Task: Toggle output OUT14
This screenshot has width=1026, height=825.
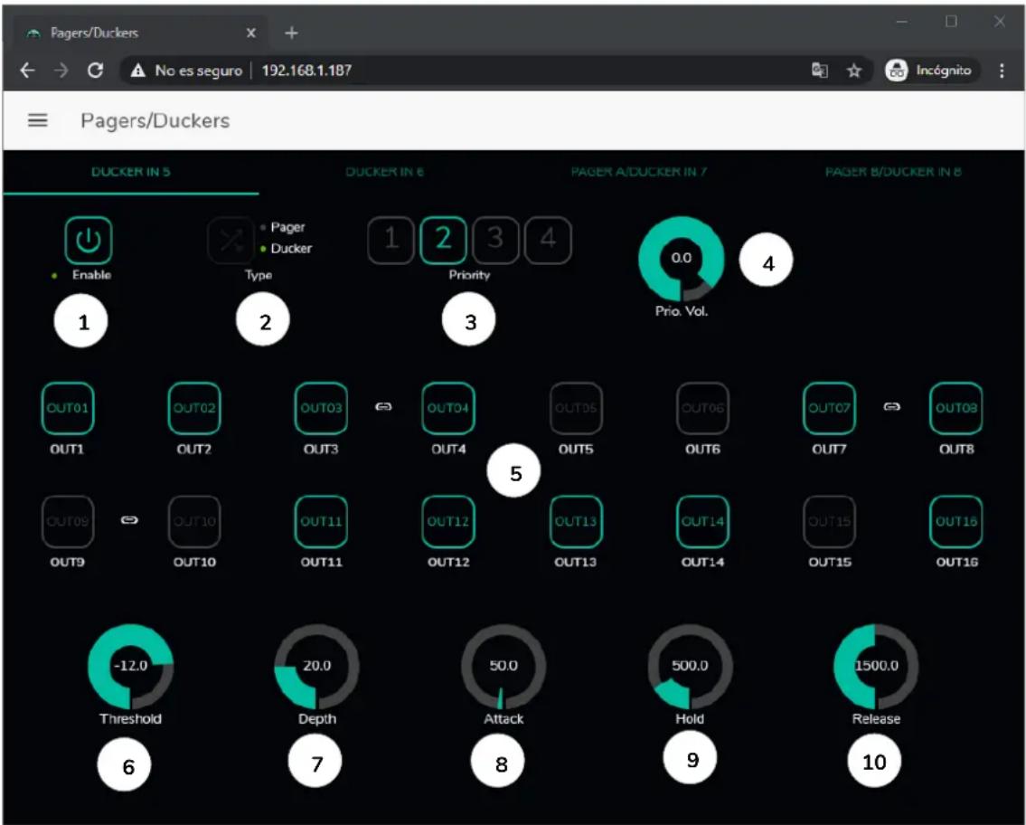Action: (x=702, y=522)
